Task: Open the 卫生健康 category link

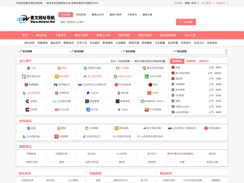Action: pyautogui.click(x=160, y=43)
